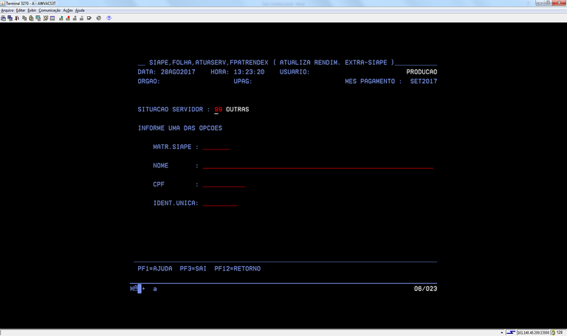Click the PF3=SAI text

193,268
